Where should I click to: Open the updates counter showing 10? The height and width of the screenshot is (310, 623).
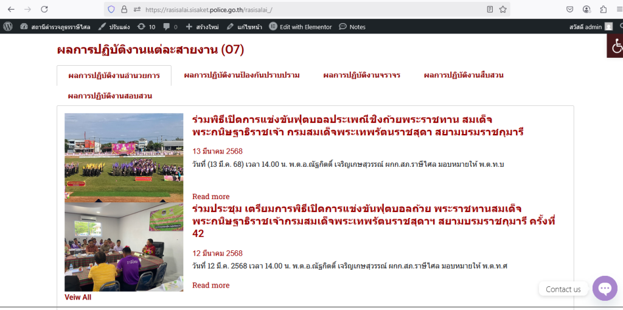(146, 27)
